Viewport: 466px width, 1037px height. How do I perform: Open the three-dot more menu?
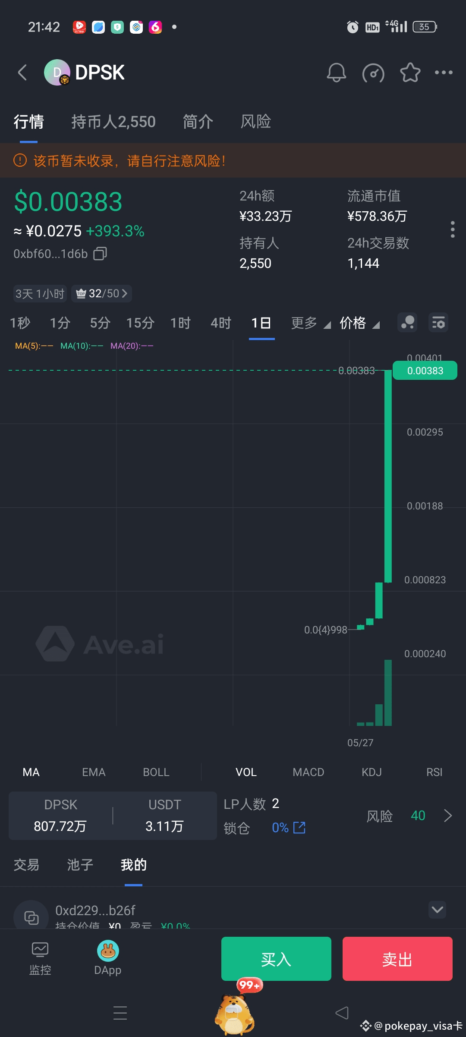[444, 73]
